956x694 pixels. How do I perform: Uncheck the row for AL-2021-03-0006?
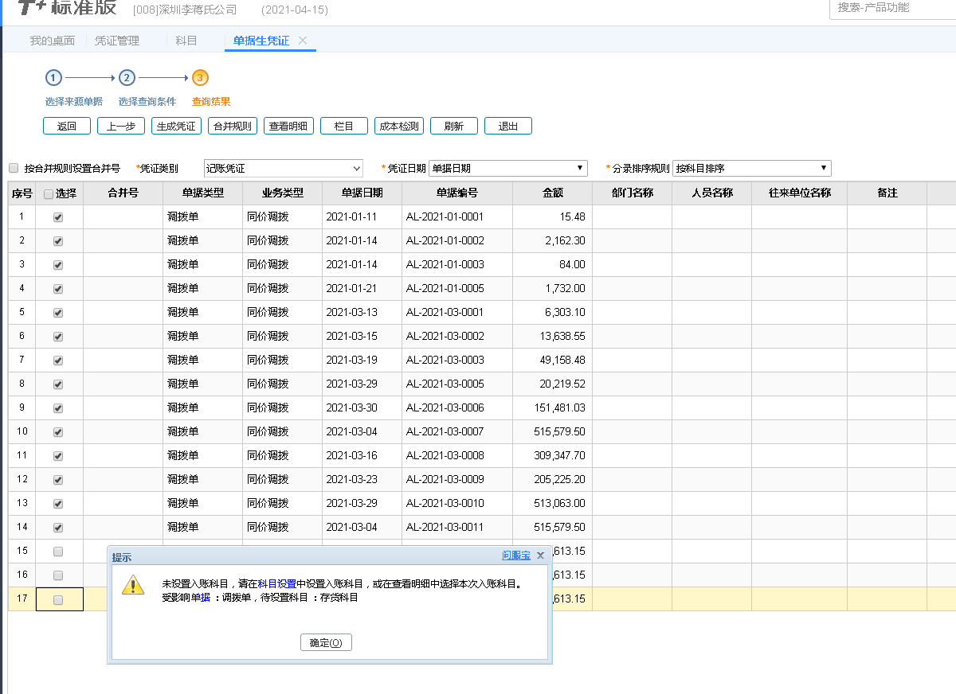pos(58,408)
